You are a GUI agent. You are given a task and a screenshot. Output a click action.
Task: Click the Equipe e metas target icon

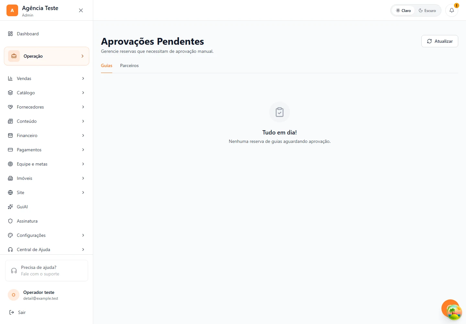tap(10, 164)
